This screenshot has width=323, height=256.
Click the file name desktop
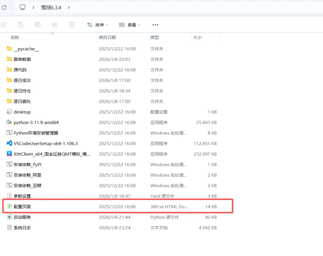pos(22,112)
